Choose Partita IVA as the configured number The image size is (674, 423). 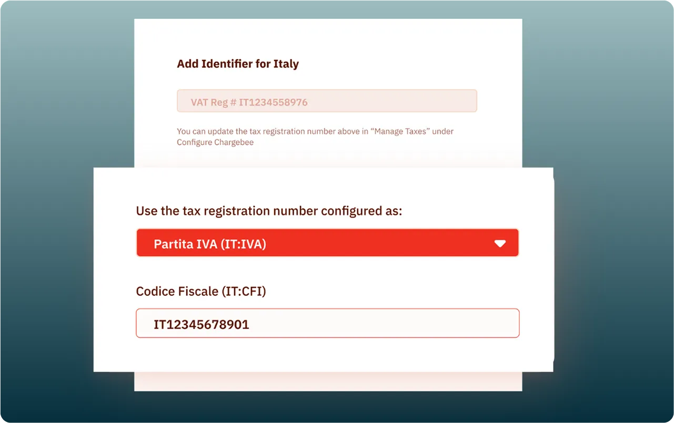(x=327, y=243)
